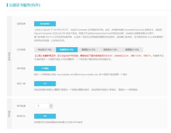The width and height of the screenshot is (171, 133).
Task: Click the red 公告 notice text
Action: (93, 56)
